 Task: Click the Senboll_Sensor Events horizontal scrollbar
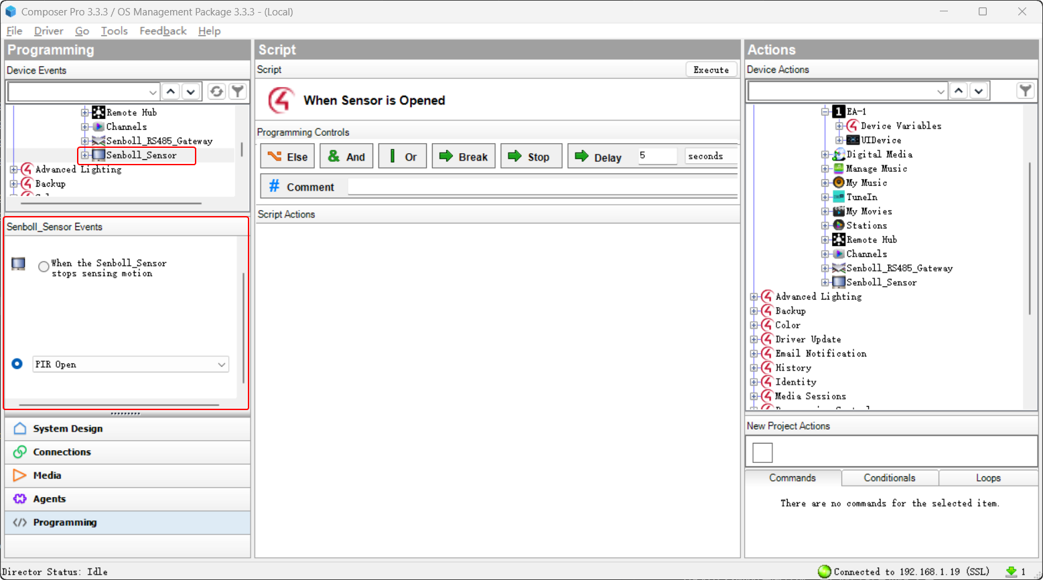119,405
